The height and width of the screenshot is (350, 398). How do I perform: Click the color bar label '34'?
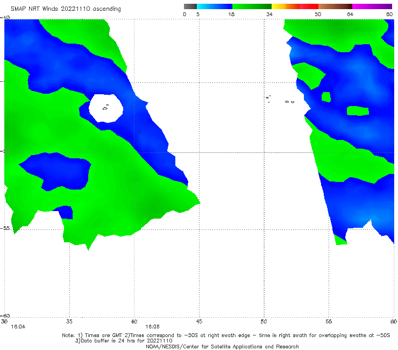[x=269, y=15]
